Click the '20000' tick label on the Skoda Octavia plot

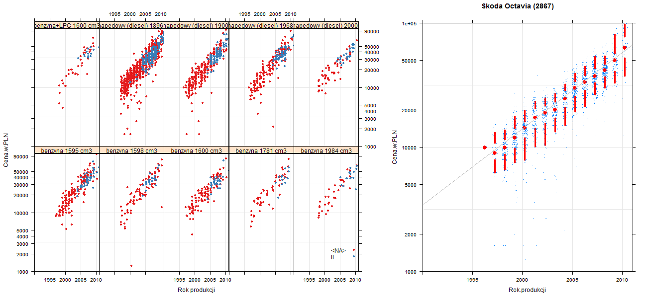(x=409, y=110)
